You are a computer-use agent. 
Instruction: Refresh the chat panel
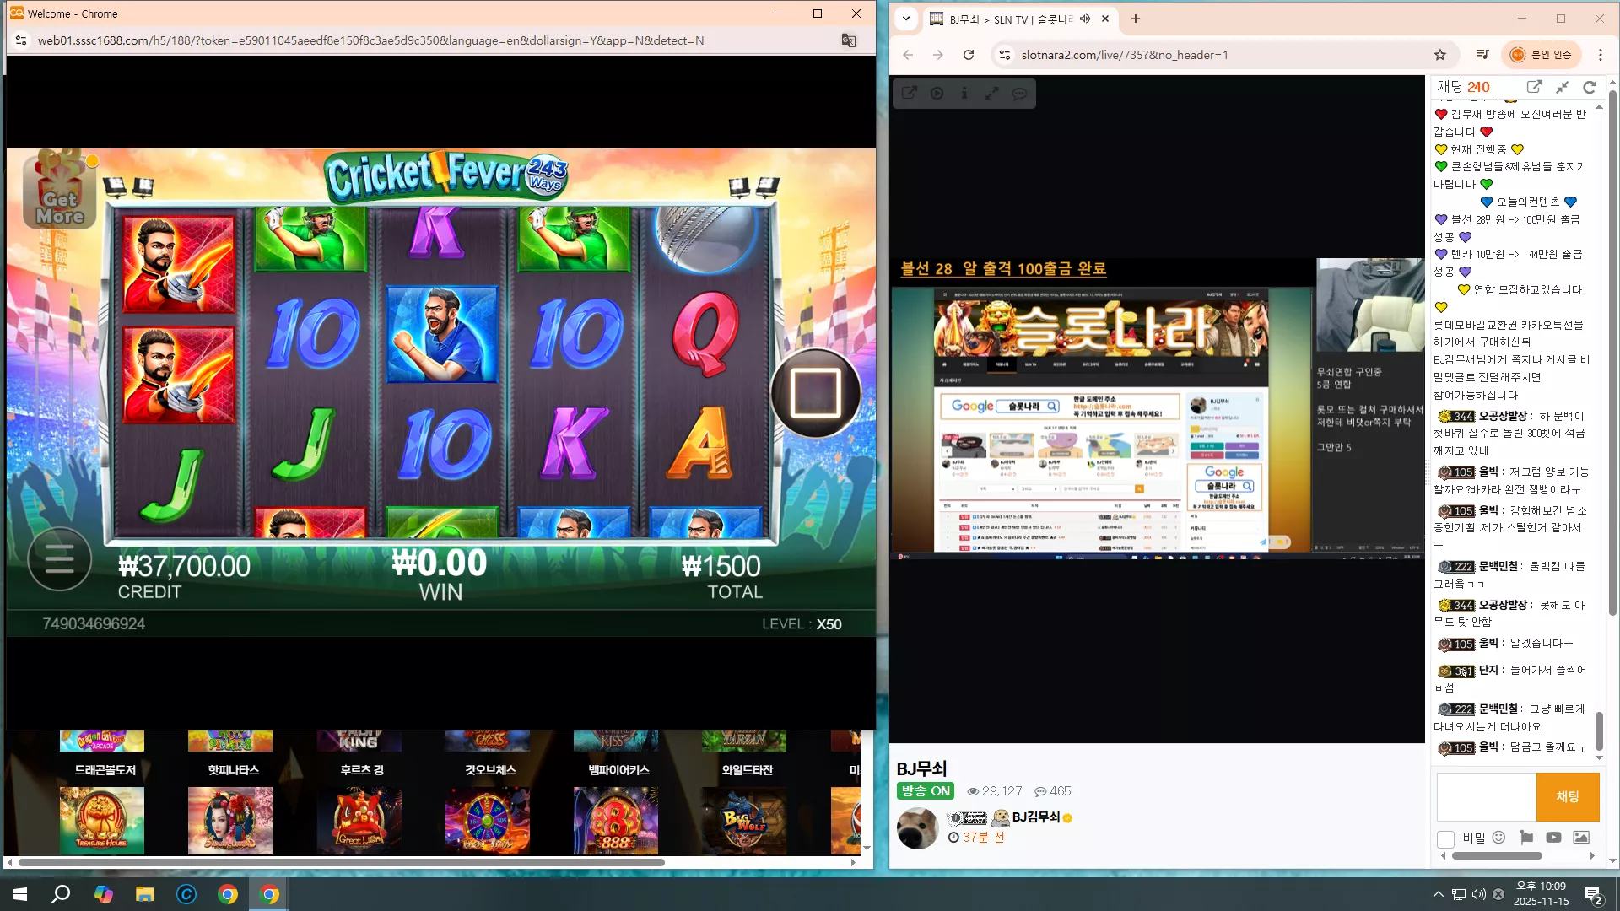1590,87
